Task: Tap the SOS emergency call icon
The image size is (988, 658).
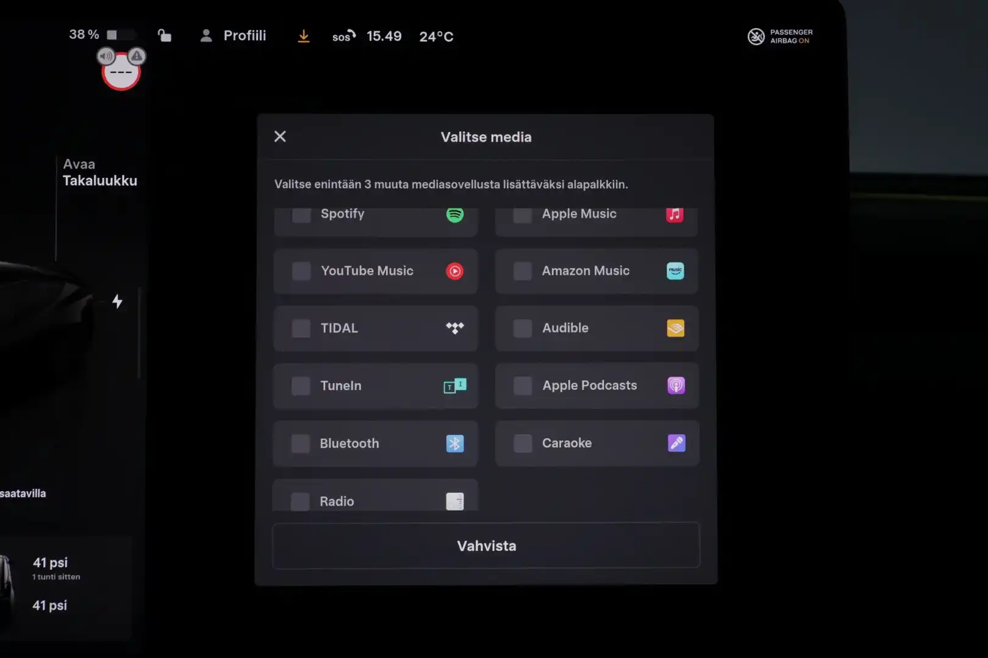Action: coord(344,36)
